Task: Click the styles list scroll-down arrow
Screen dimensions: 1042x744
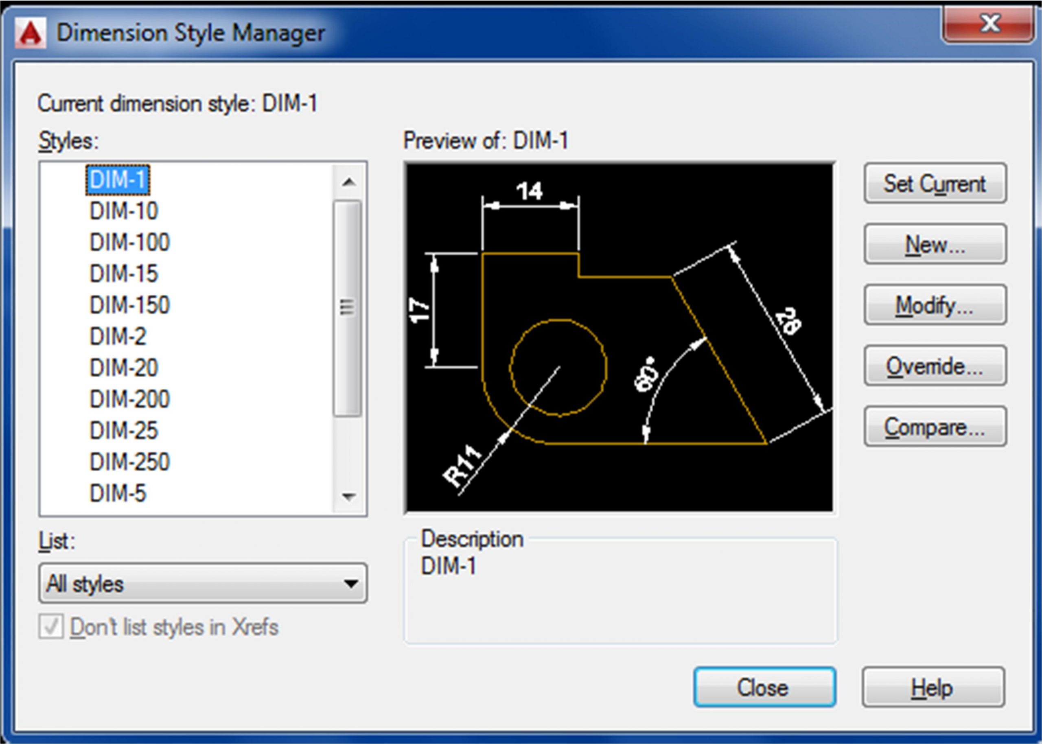Action: click(349, 496)
